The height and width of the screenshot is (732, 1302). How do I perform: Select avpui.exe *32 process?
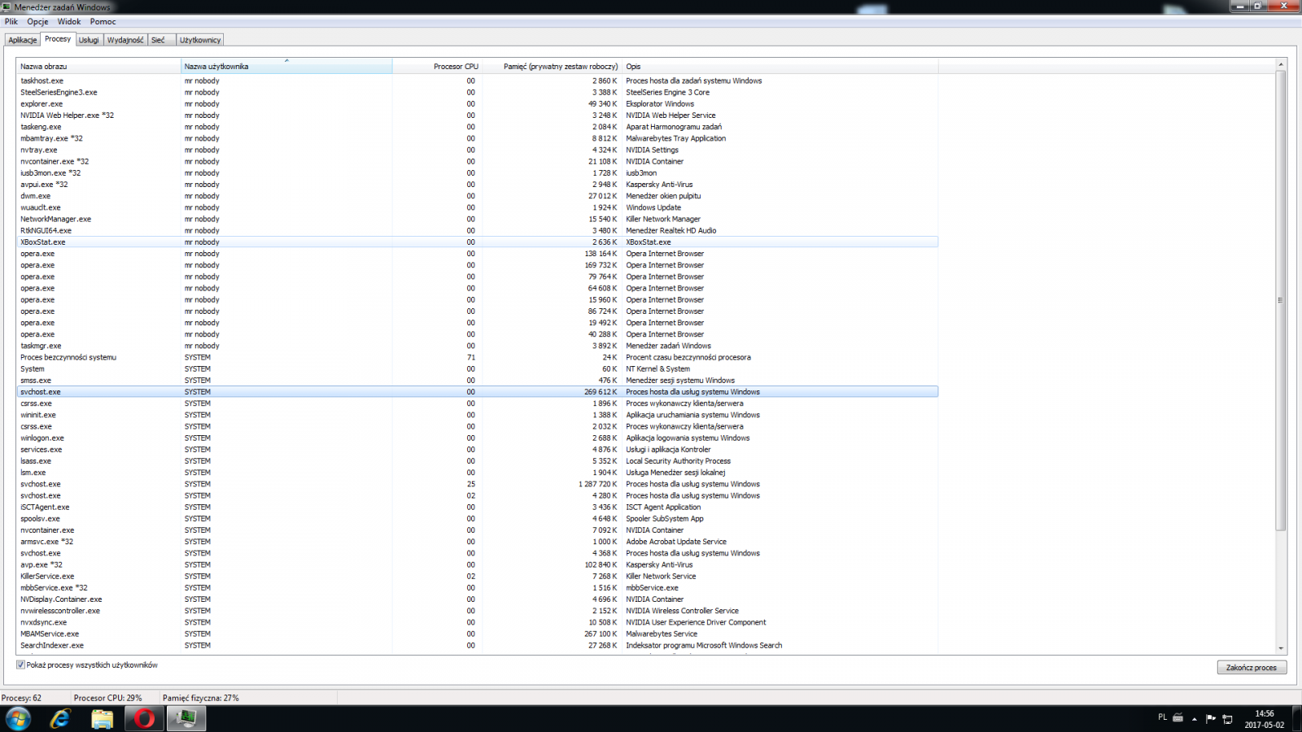tap(478, 185)
